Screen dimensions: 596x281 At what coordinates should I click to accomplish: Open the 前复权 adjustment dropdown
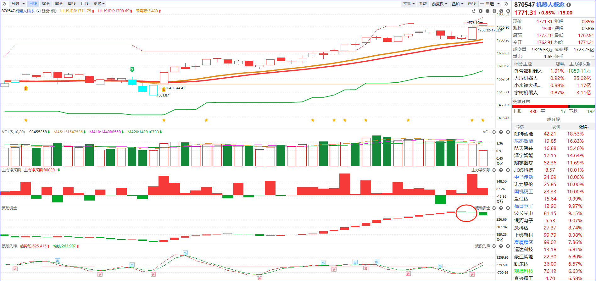point(440,4)
